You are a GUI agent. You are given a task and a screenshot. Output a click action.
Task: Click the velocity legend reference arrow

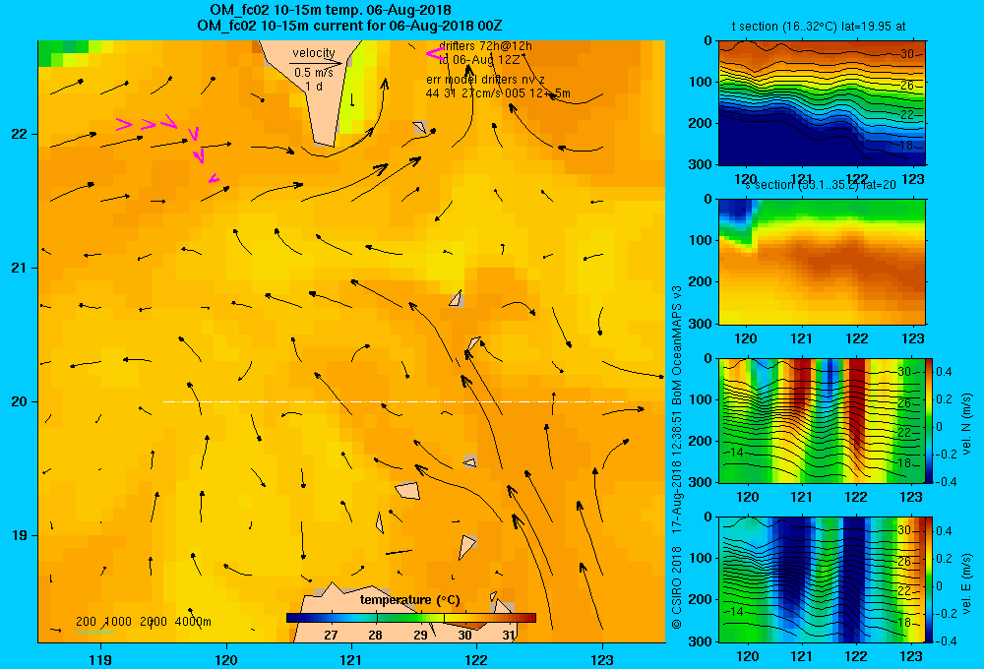coord(316,63)
